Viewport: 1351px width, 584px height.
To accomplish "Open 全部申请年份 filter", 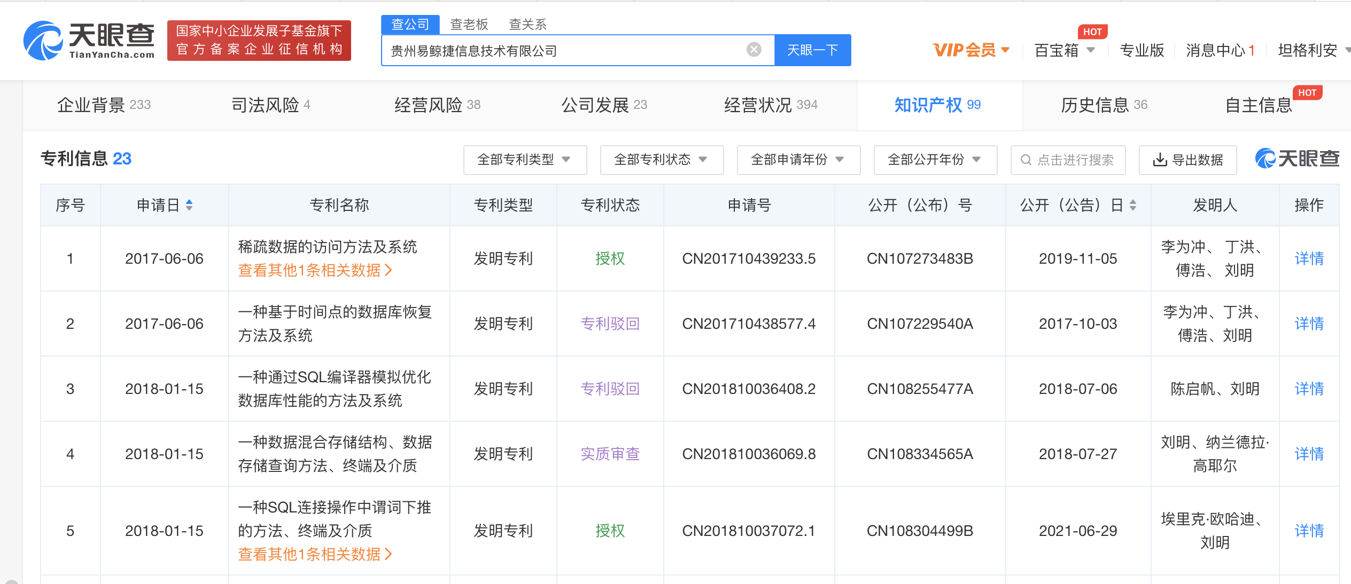I will 798,160.
